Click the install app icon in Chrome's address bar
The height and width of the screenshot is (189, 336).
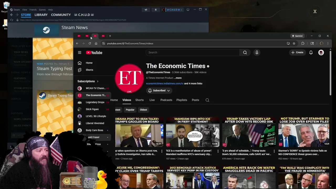click(288, 43)
